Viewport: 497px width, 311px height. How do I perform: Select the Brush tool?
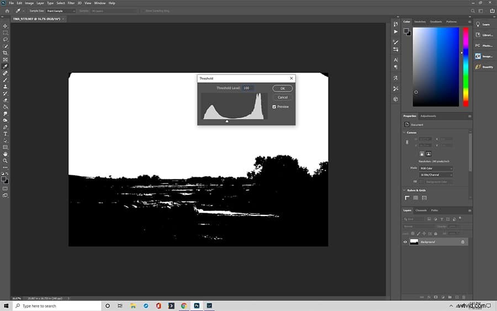[x=5, y=80]
